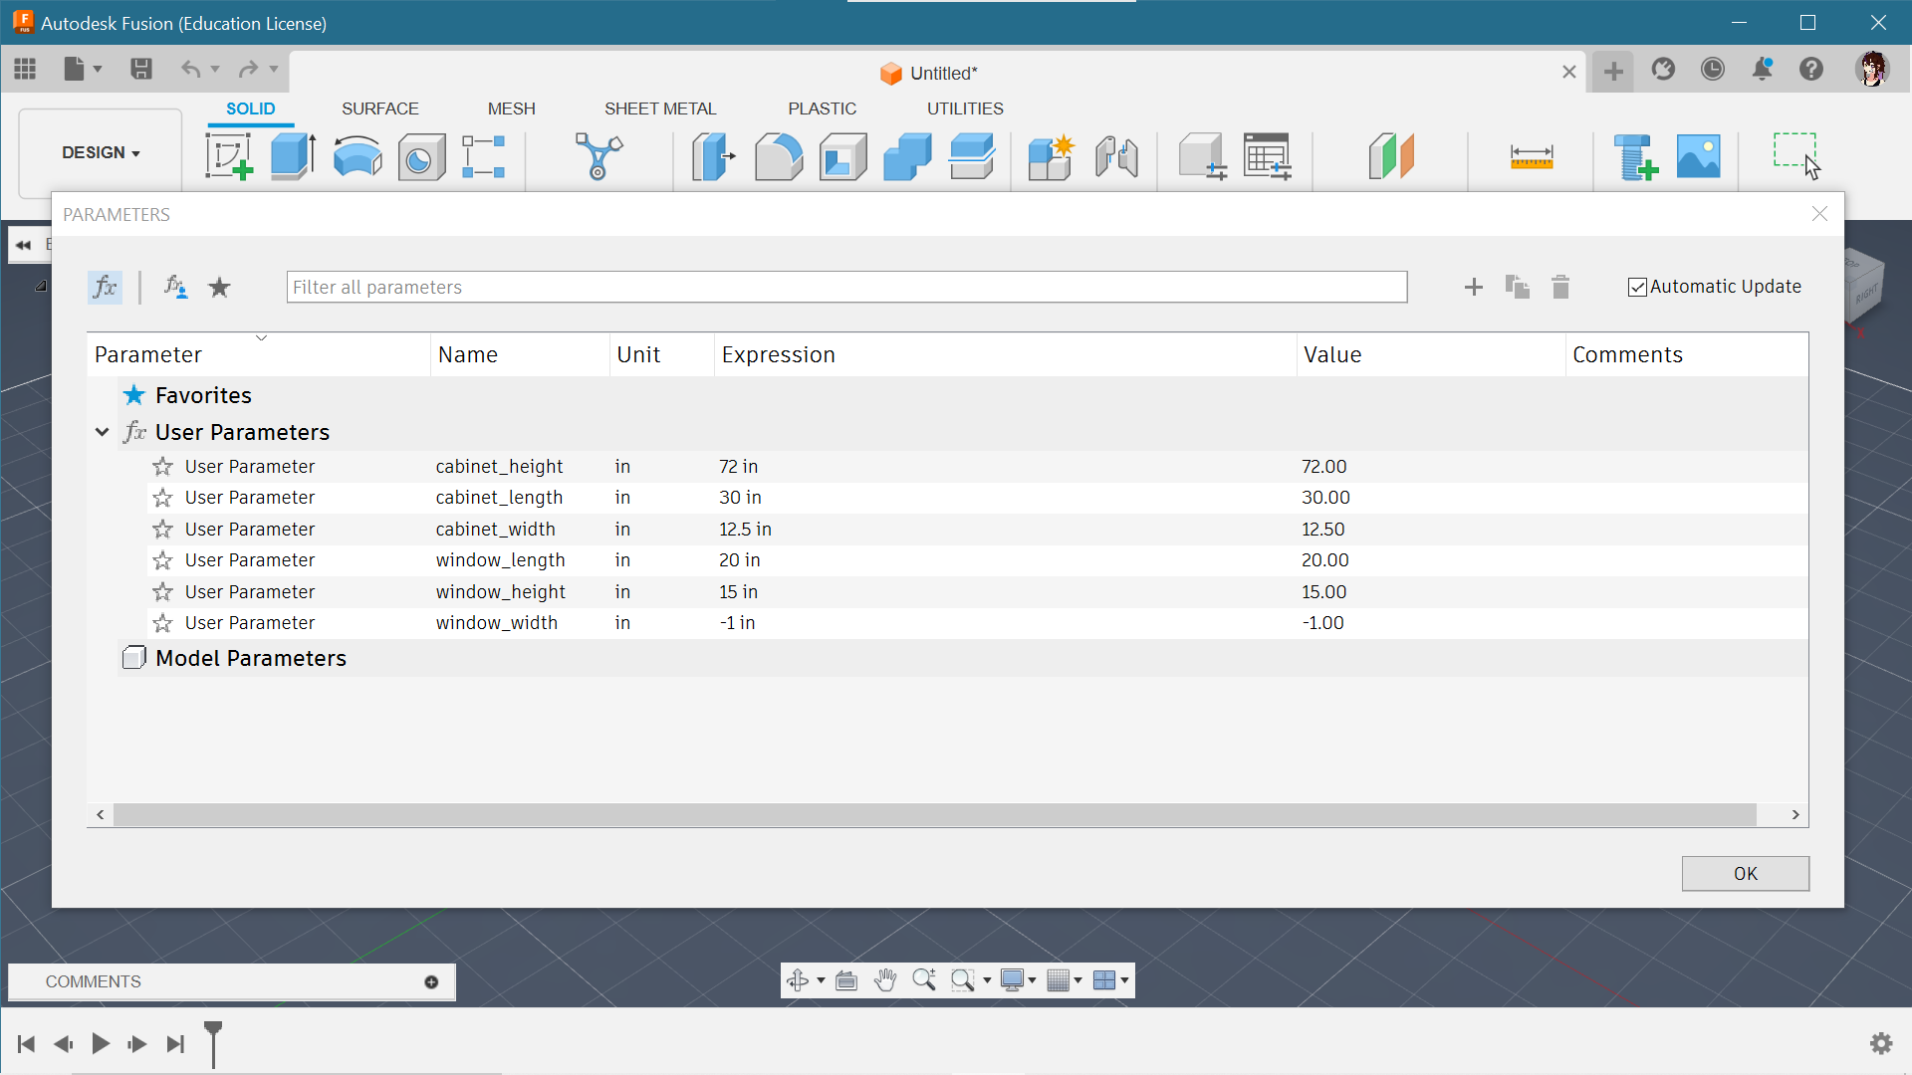This screenshot has width=1912, height=1075.
Task: Open the undo history dropdown arrow
Action: [x=215, y=69]
